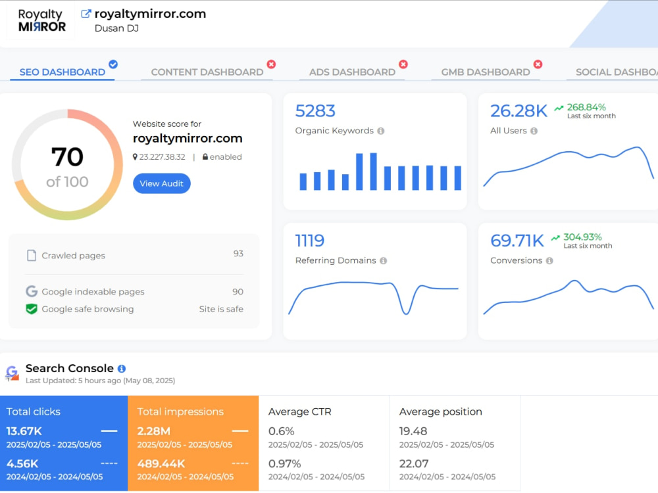Viewport: 658px width, 493px height.
Task: Click the 22.07 previous average position value
Action: [414, 463]
